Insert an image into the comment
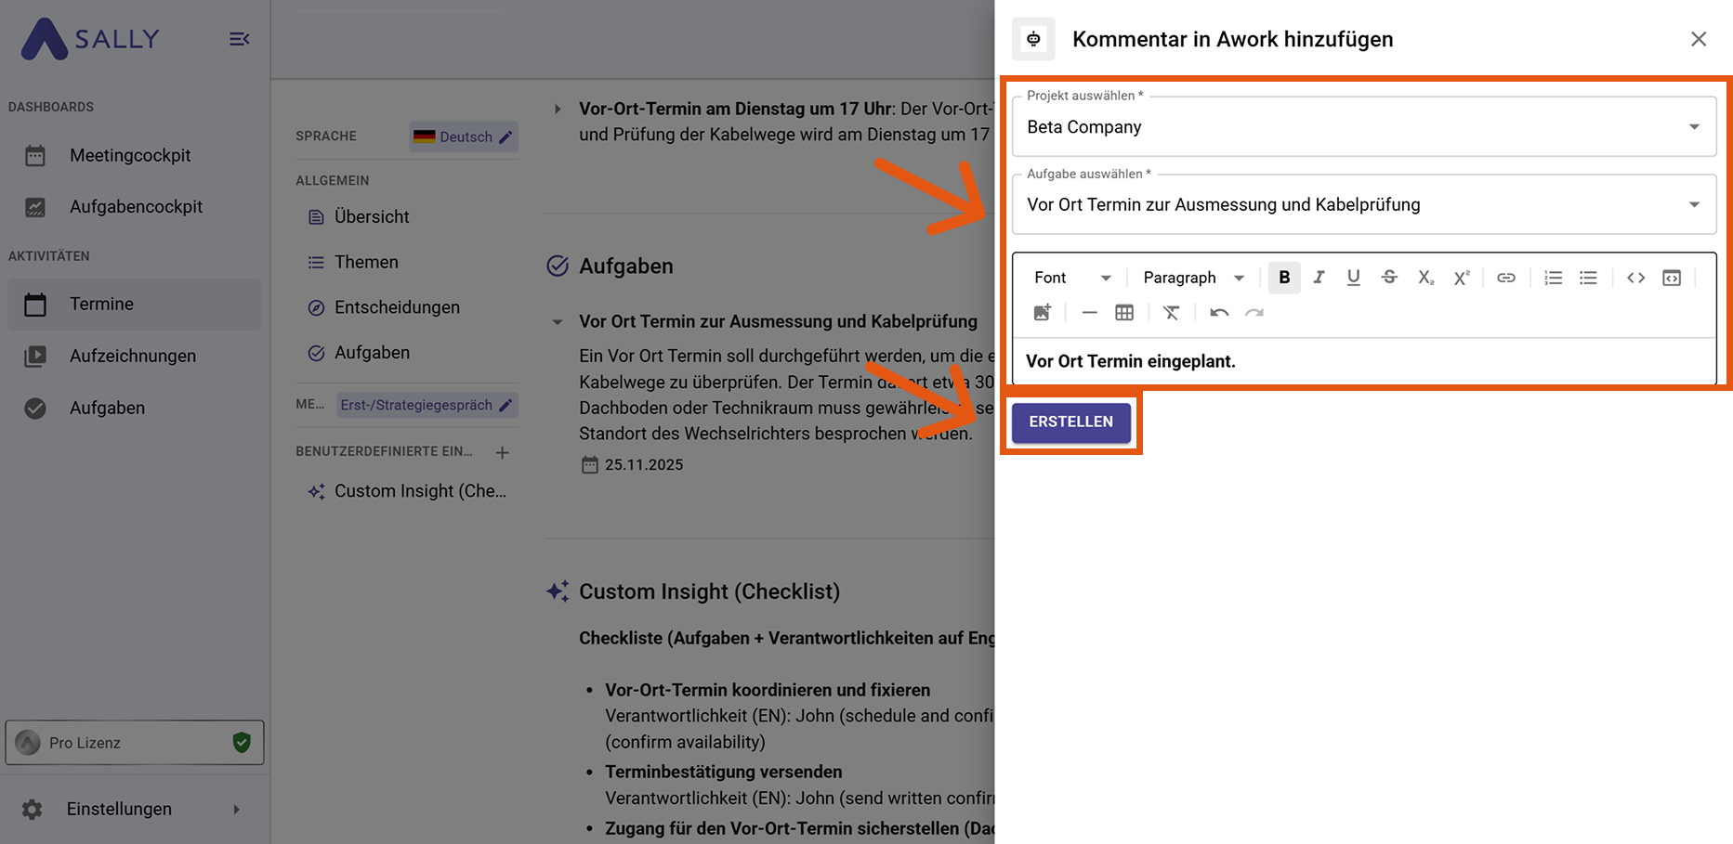 coord(1043,313)
